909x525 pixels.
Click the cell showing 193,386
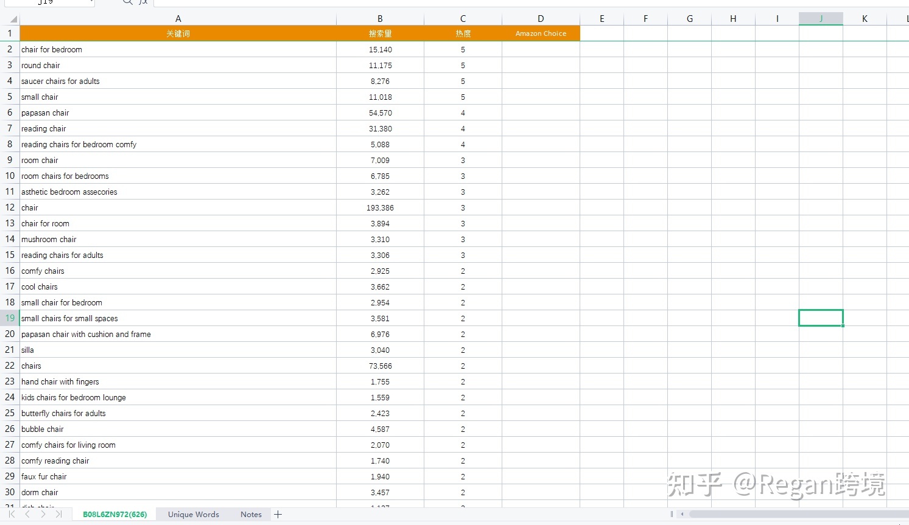pyautogui.click(x=380, y=207)
